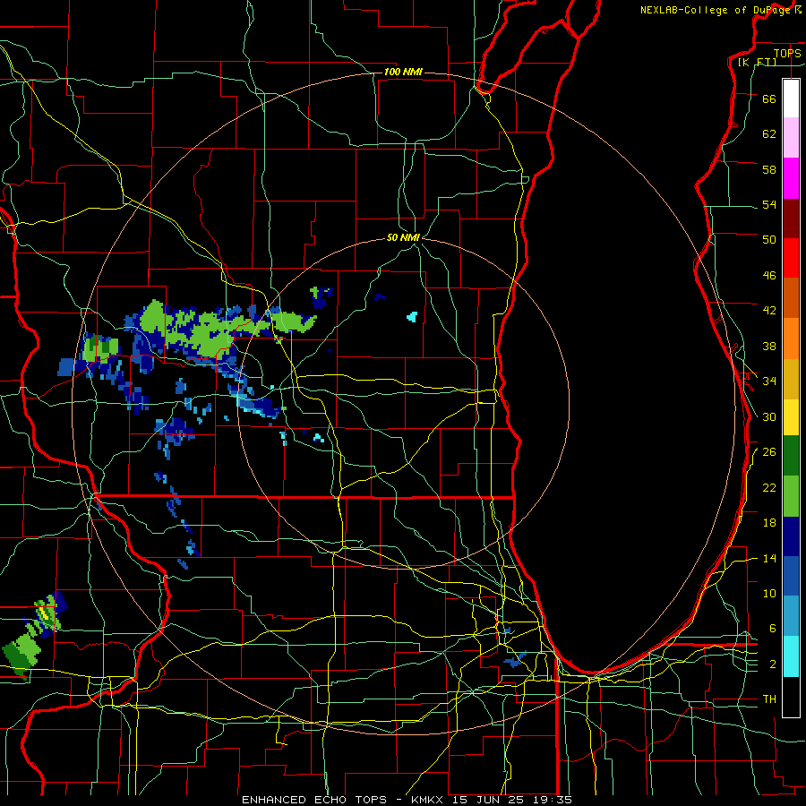Click the "NEXLAB-College of DuPage" credit text
The width and height of the screenshot is (806, 806).
(716, 10)
